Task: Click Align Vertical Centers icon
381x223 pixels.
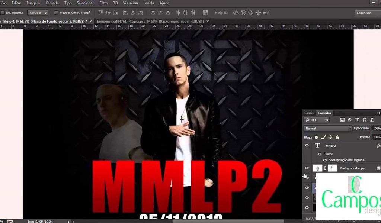Action: coord(108,13)
